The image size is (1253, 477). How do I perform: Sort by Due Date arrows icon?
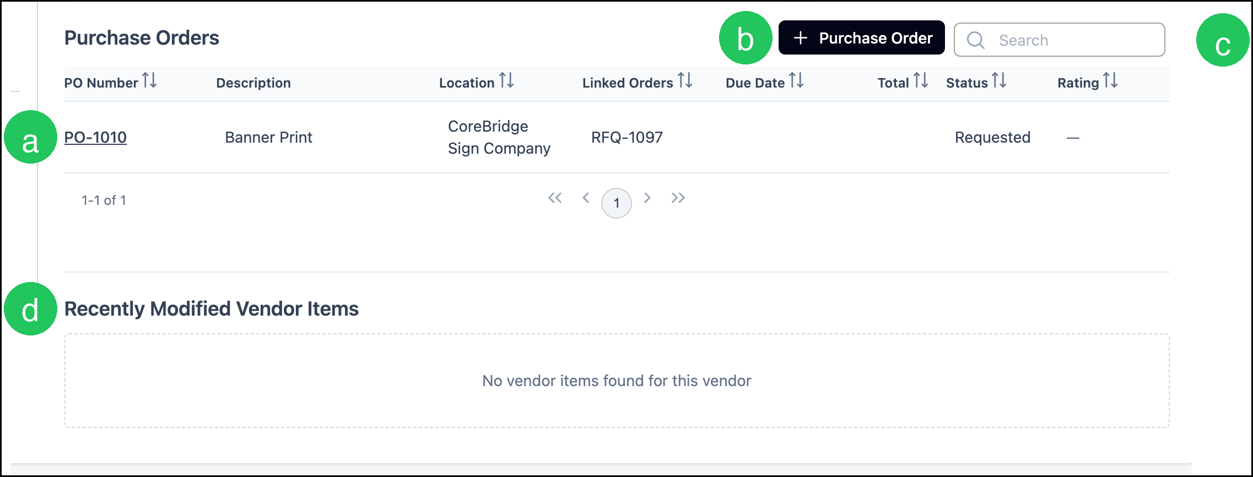click(x=796, y=80)
